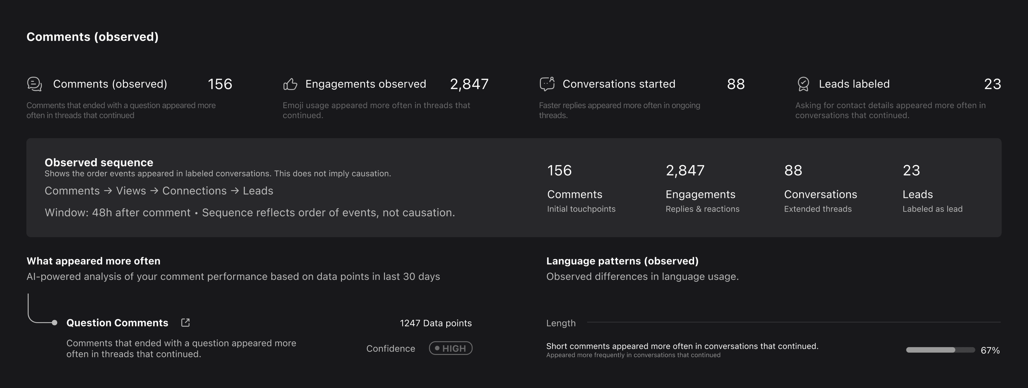The image size is (1028, 388).
Task: Select the Comments (observed) section heading
Action: 93,37
